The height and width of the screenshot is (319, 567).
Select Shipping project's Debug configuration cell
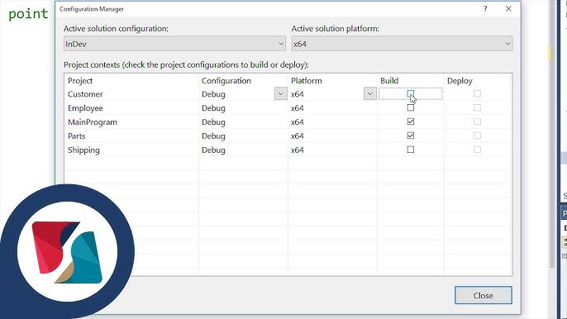click(x=243, y=150)
